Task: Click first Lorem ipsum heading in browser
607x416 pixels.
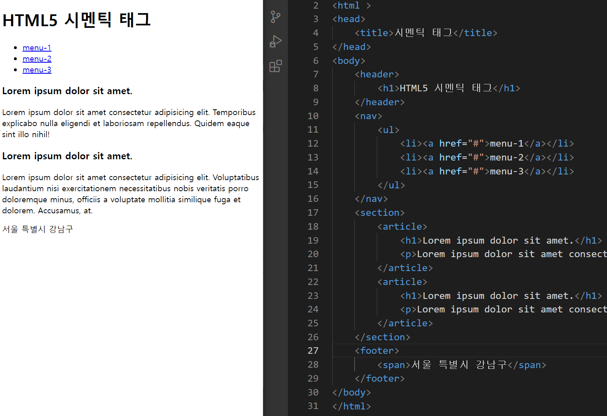Action: [x=67, y=91]
